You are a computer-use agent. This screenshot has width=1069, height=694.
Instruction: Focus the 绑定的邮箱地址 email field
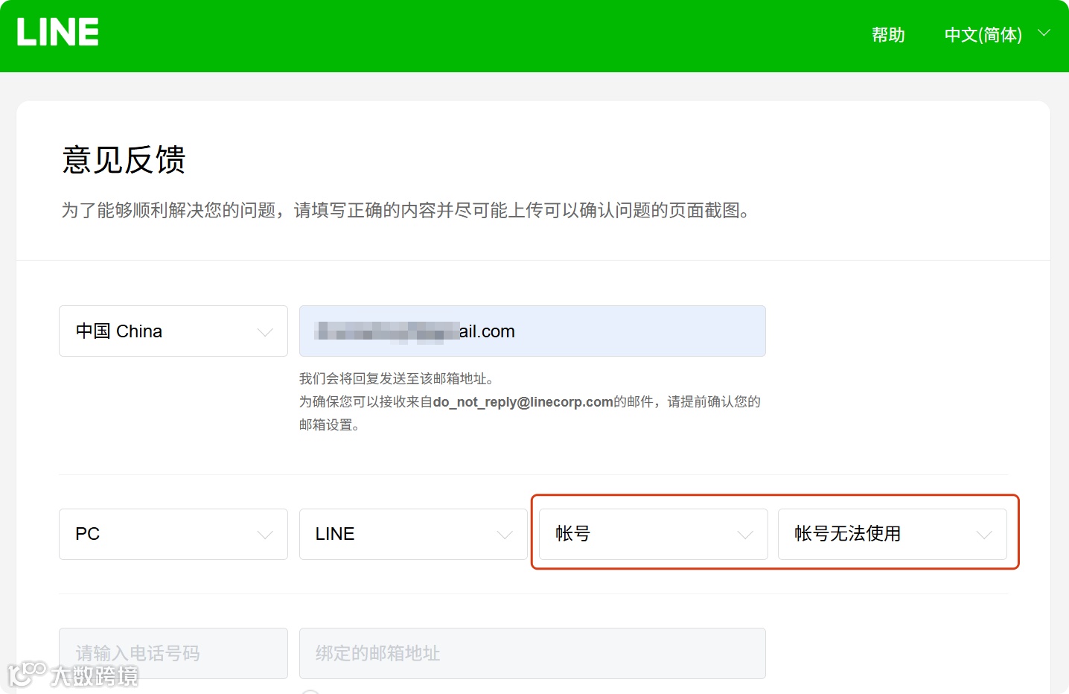tap(532, 653)
